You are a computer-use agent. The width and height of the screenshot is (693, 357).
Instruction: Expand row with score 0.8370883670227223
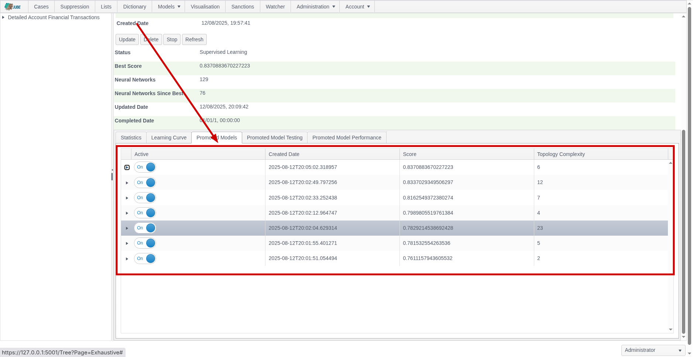pos(127,167)
